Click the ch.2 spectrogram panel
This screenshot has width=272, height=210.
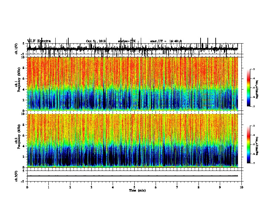pos(133,141)
